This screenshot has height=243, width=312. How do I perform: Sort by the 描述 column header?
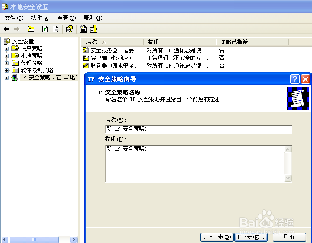180,42
